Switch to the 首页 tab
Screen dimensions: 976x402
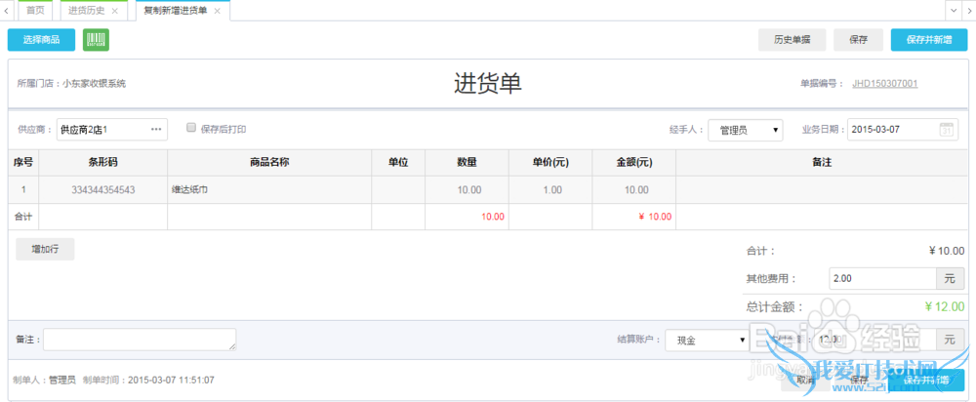(36, 11)
